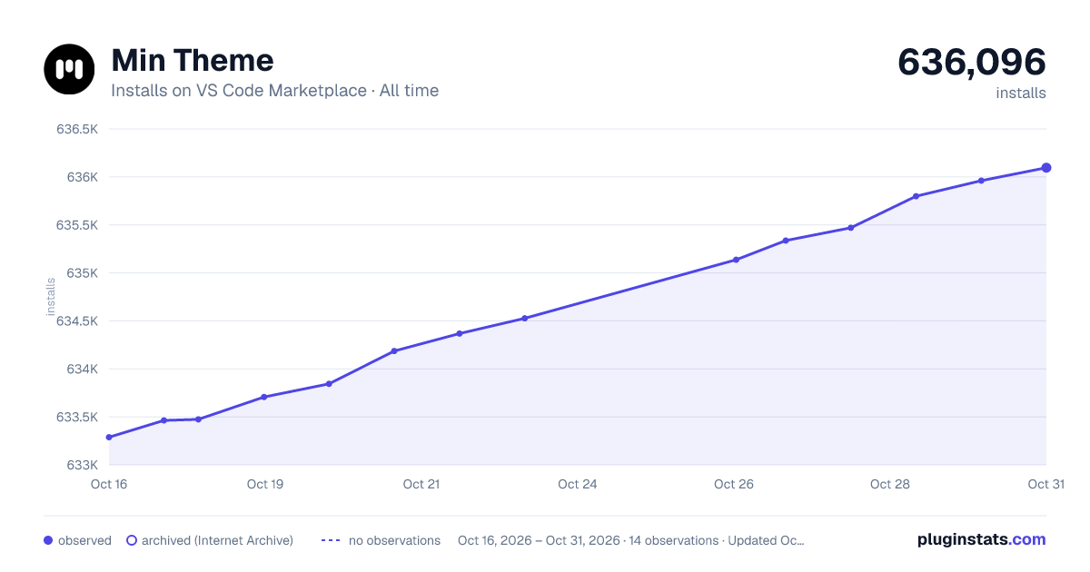Image resolution: width=1090 pixels, height=572 pixels.
Task: Click the 636.5K y-axis label
Action: coord(77,129)
